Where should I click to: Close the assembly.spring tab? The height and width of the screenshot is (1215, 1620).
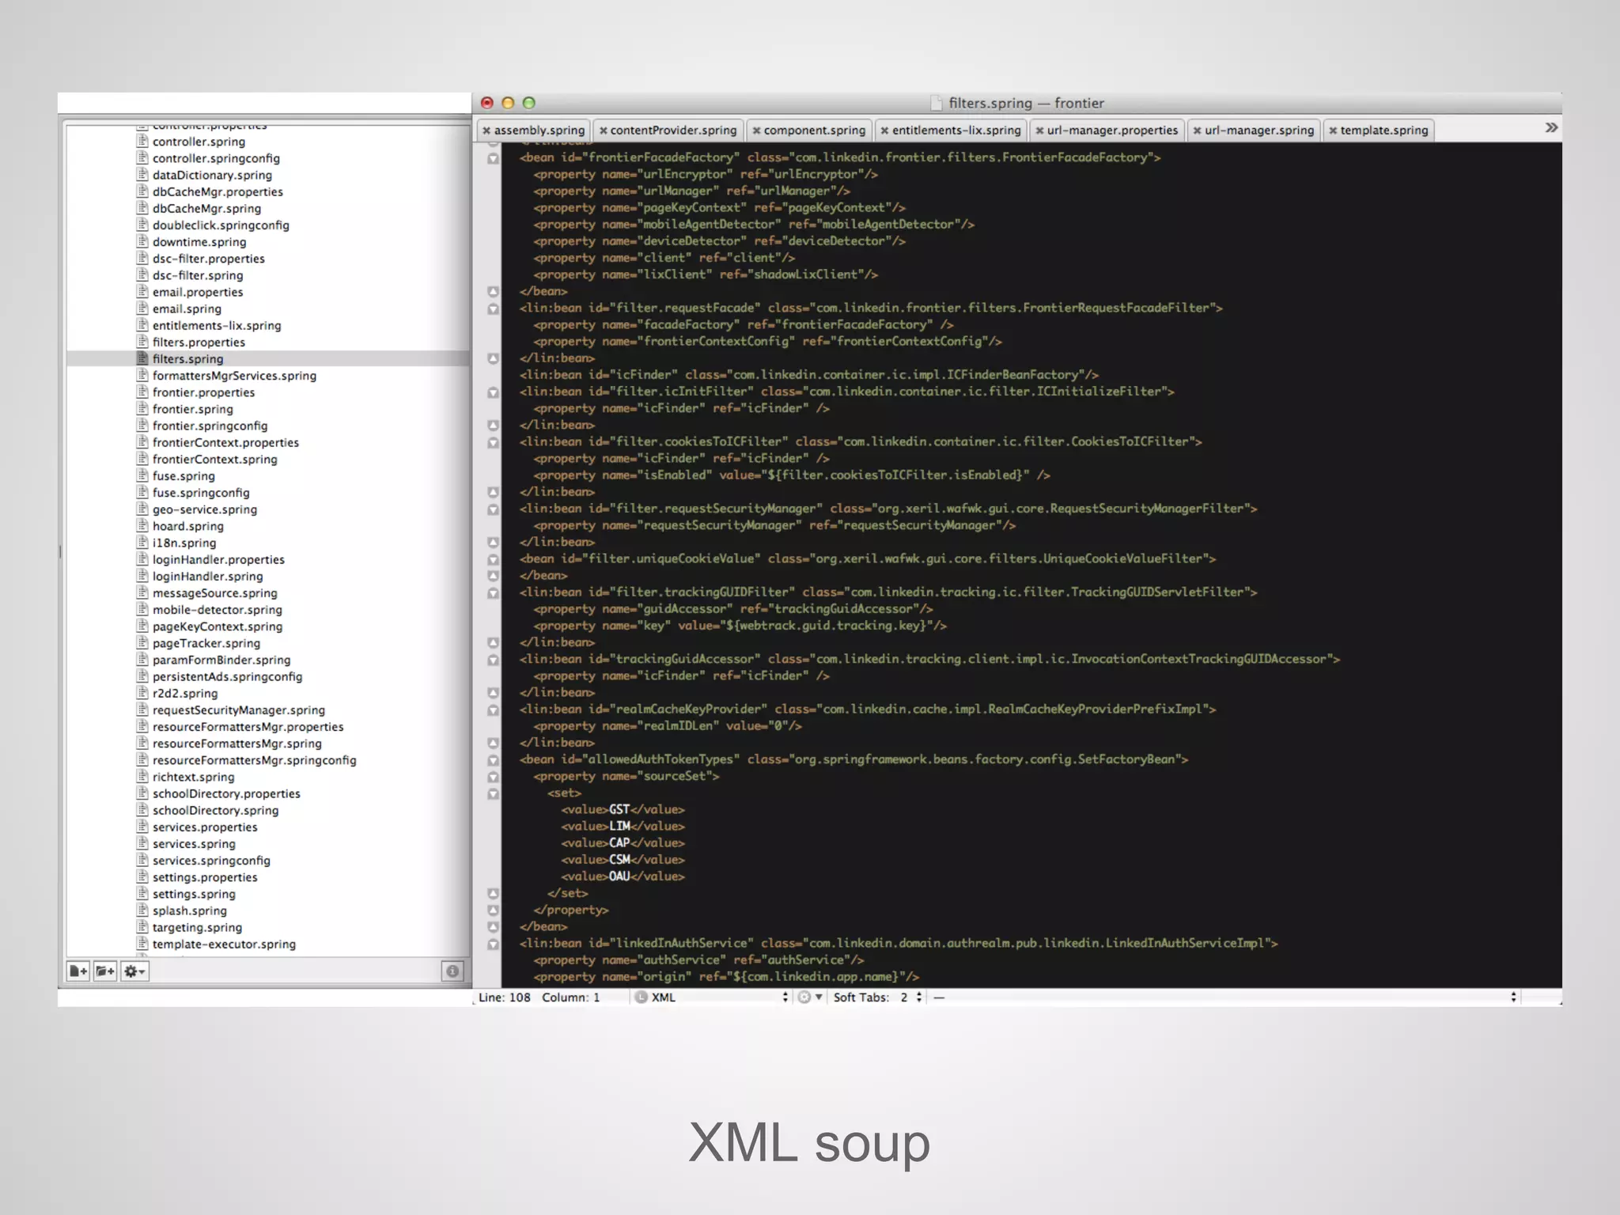486,131
